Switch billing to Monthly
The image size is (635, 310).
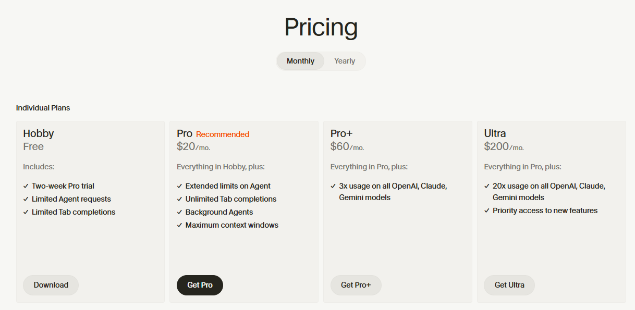(x=300, y=61)
